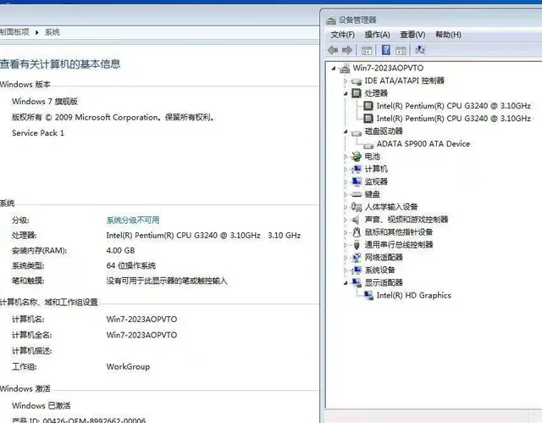Click the 磁盘驱动器 category icon

[x=357, y=132]
